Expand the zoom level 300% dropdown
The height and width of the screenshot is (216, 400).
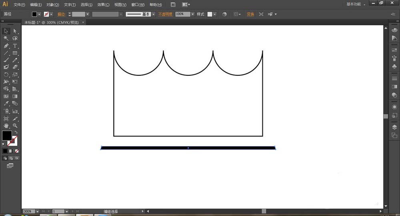coord(38,211)
